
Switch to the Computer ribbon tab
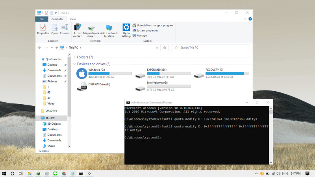pos(57,19)
